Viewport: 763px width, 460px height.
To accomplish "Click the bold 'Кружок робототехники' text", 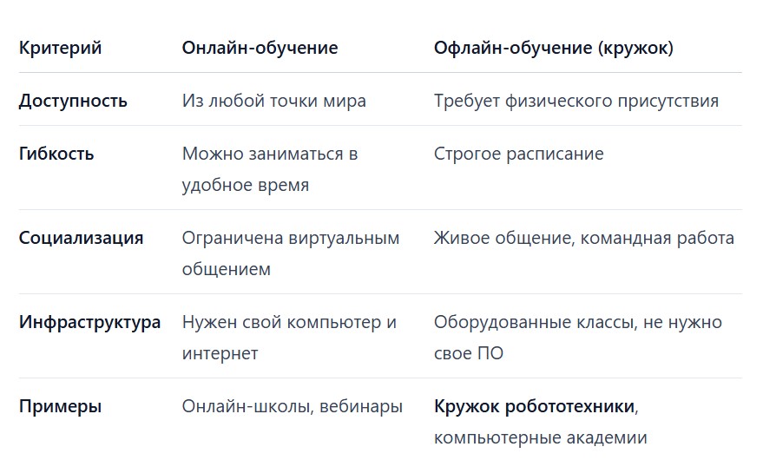I will [534, 406].
